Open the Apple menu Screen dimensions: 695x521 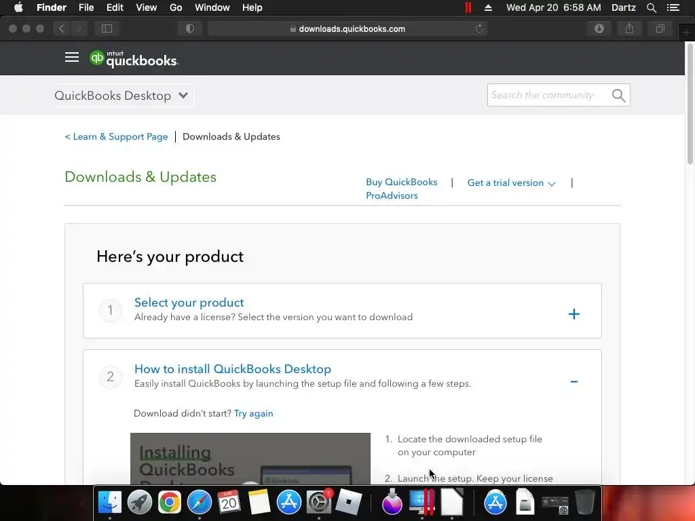click(x=18, y=7)
